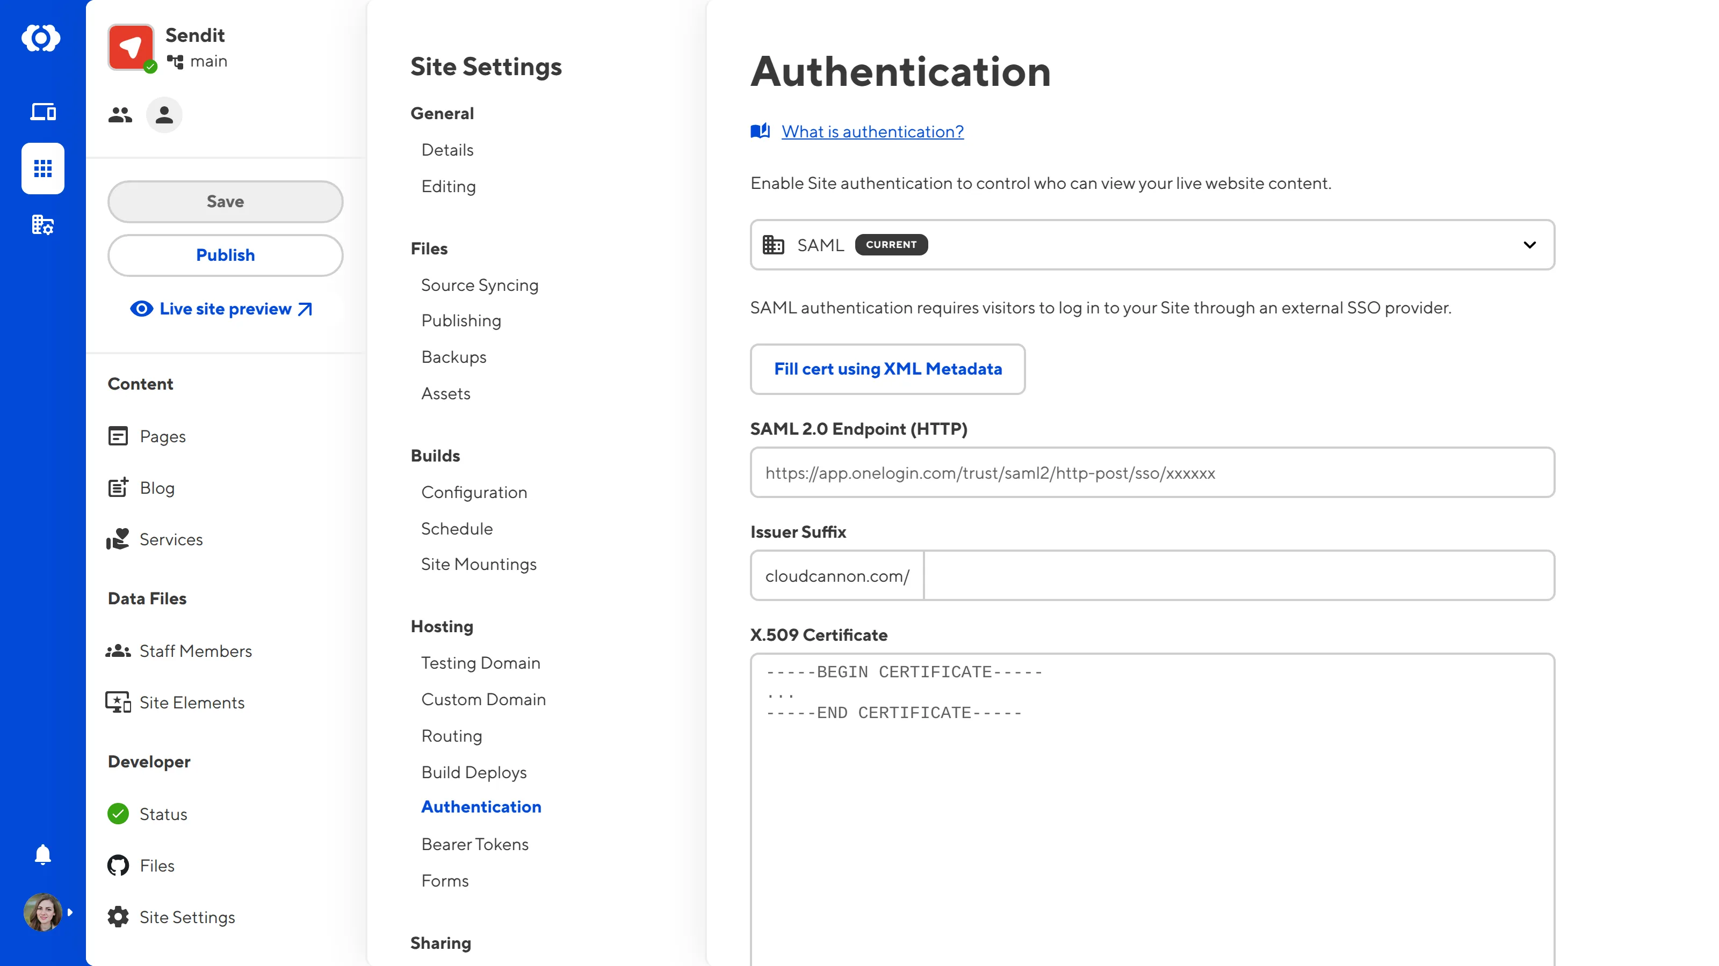
Task: Click the Blog icon in sidebar
Action: pos(118,487)
